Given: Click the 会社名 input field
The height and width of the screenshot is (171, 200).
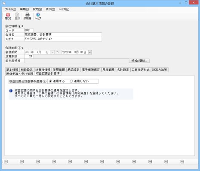Looking at the screenshot, I should pyautogui.click(x=63, y=35).
